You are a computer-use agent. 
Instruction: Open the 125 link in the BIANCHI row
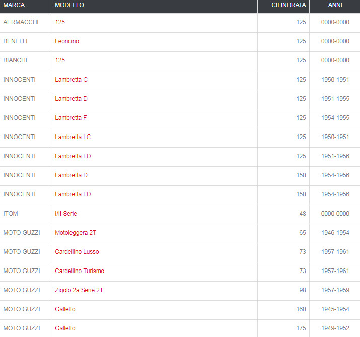[60, 60]
